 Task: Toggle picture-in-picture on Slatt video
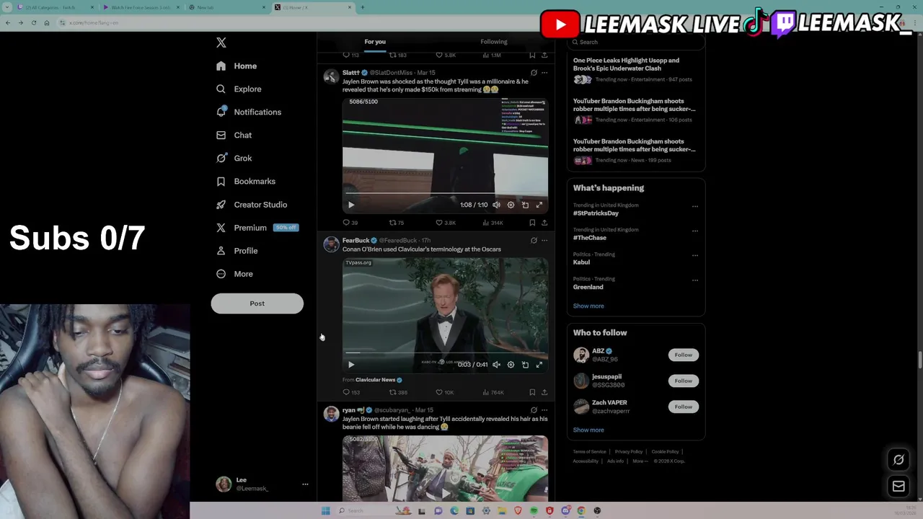click(525, 205)
